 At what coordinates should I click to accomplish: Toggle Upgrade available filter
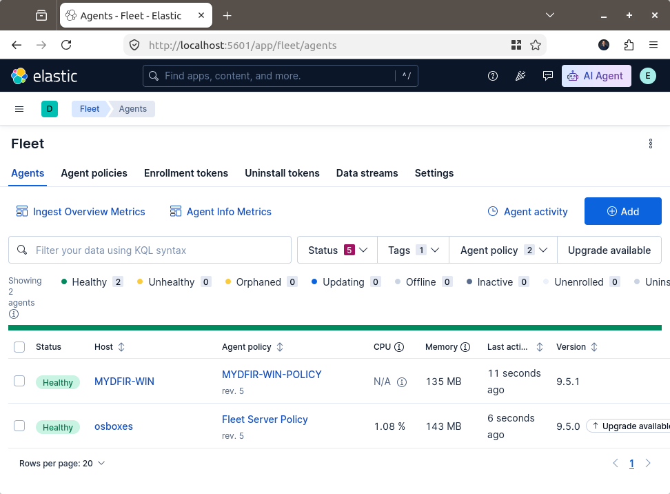pyautogui.click(x=609, y=250)
